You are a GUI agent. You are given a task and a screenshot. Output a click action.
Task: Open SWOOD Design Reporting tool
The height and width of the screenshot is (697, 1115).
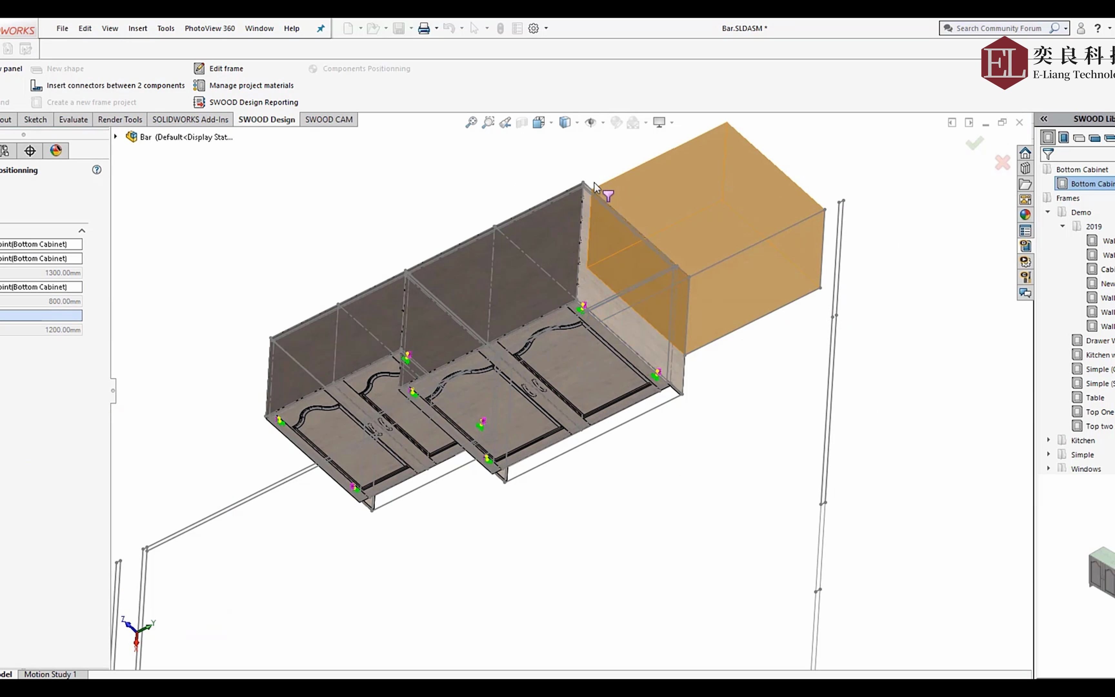click(253, 102)
